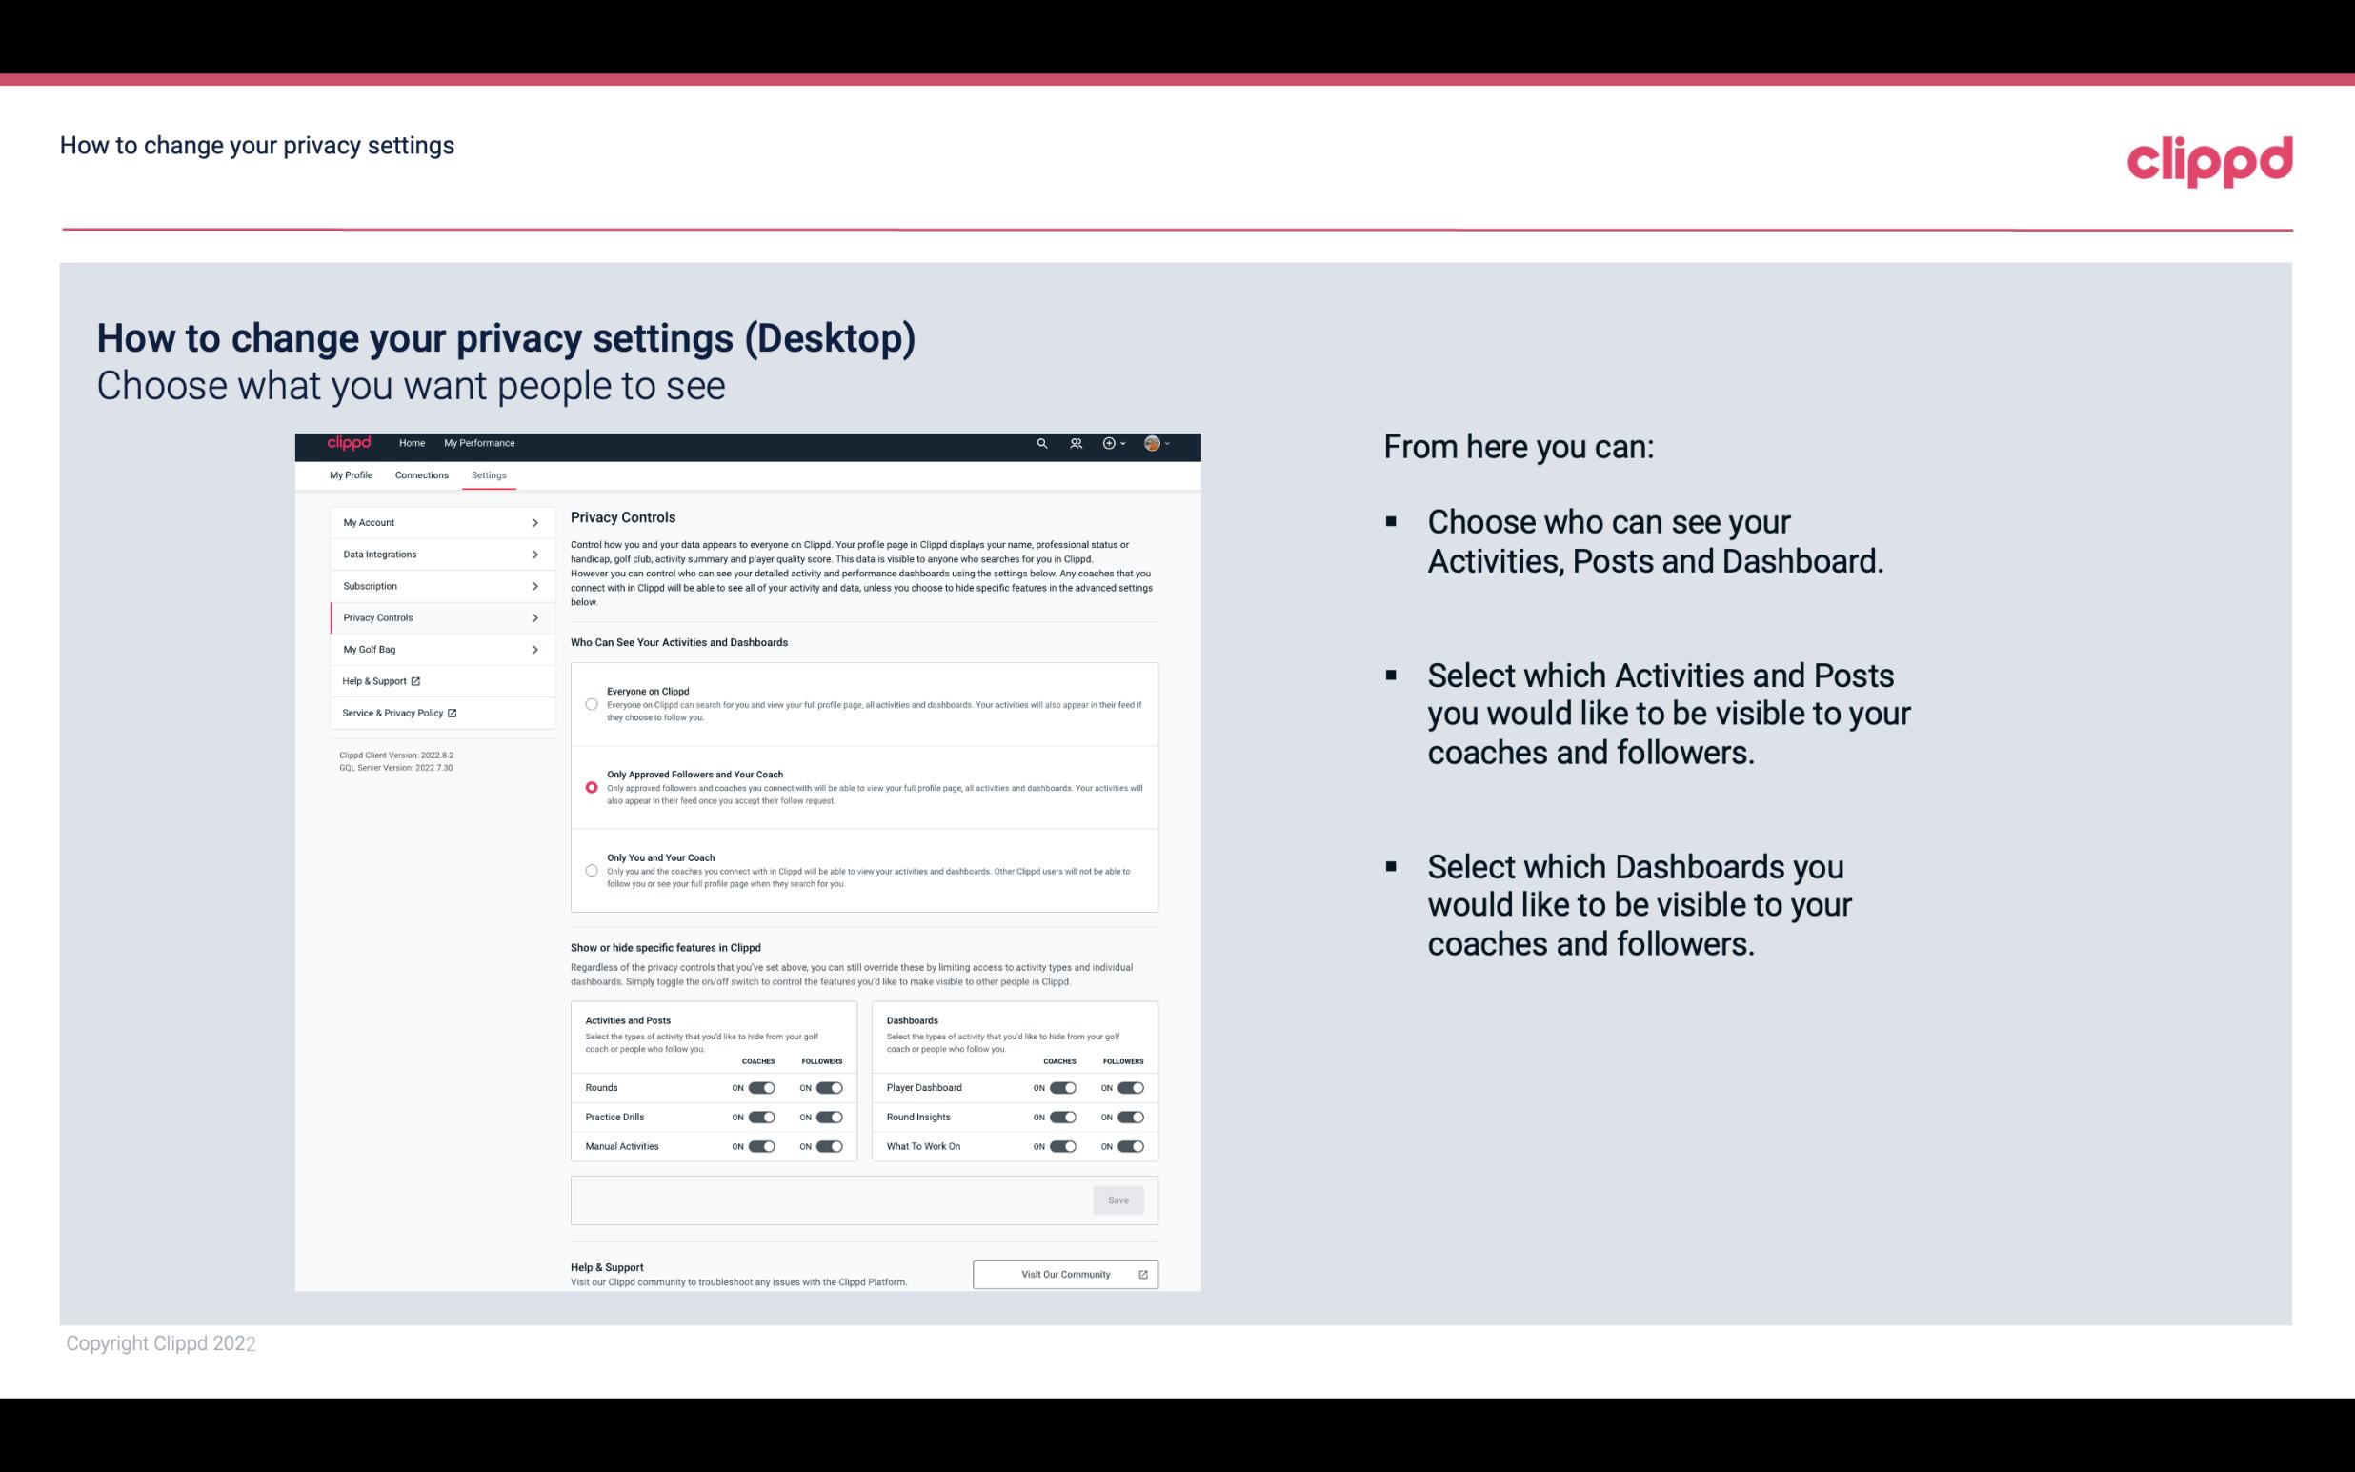Toggle Player Dashboard Followers visibility

click(x=1131, y=1087)
